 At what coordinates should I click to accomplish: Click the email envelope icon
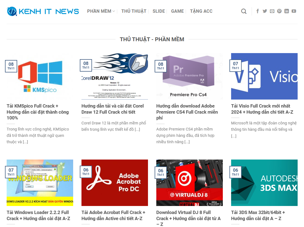coord(272,11)
